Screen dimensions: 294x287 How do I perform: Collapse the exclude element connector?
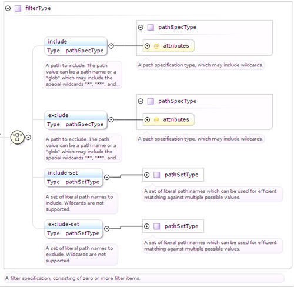click(111, 119)
